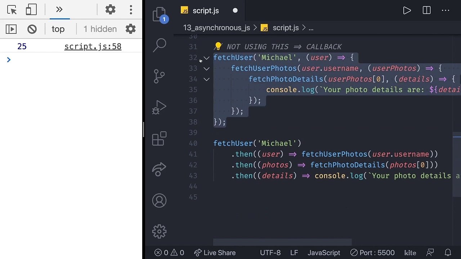Collapse the fold at line 33
461x259 pixels.
(206, 68)
